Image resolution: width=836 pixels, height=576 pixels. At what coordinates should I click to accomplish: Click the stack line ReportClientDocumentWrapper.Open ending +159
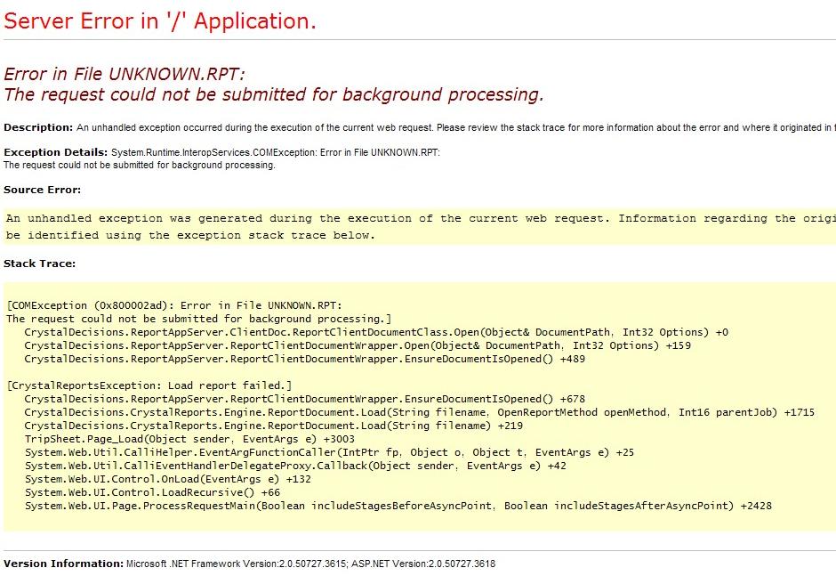click(x=358, y=345)
